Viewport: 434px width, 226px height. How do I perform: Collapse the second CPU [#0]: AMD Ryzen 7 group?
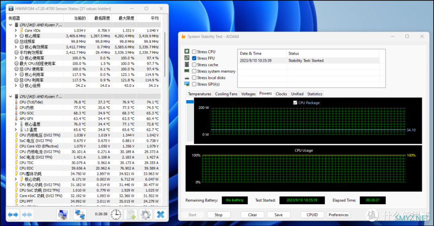coord(10,97)
